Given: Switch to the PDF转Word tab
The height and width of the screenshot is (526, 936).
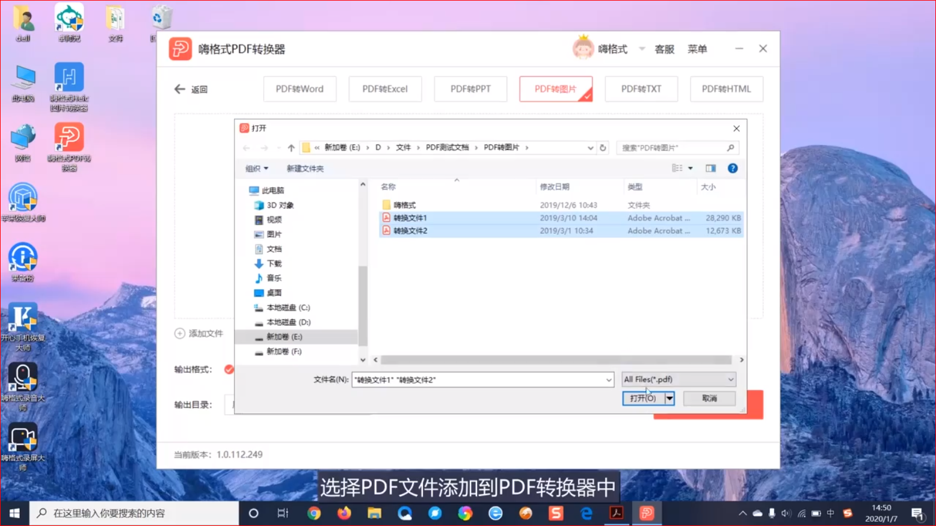Looking at the screenshot, I should (300, 89).
